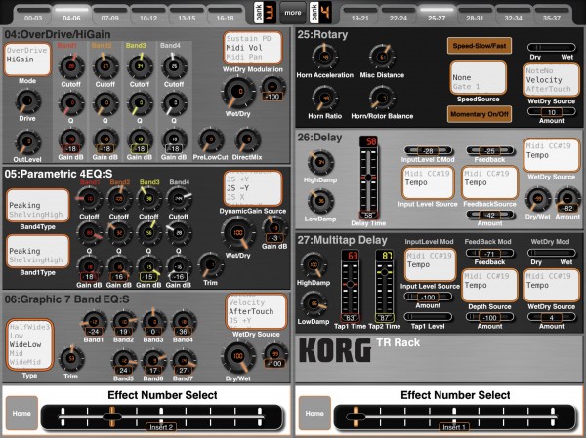Viewport: 586px width, 438px height.
Task: Click the Graphic EQ Band1 knob
Action: pos(94,323)
